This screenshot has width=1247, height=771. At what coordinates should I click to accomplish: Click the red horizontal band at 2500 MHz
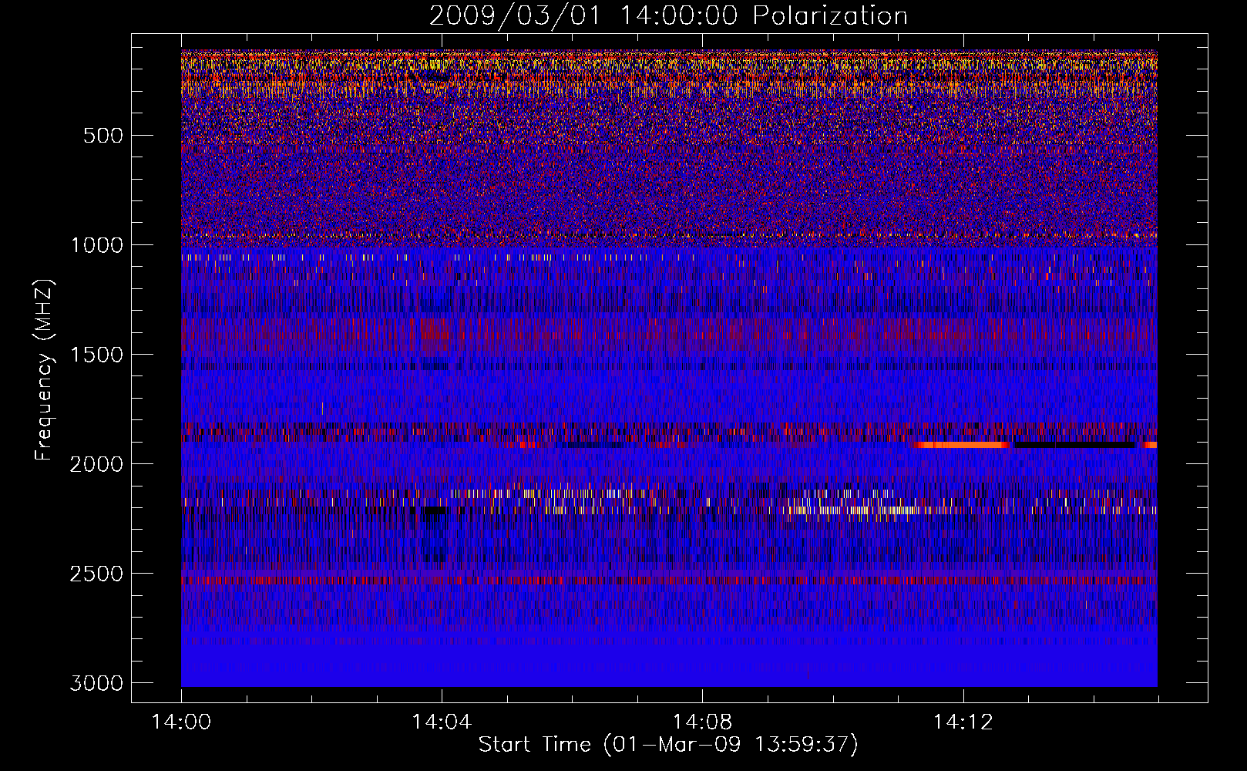(669, 580)
